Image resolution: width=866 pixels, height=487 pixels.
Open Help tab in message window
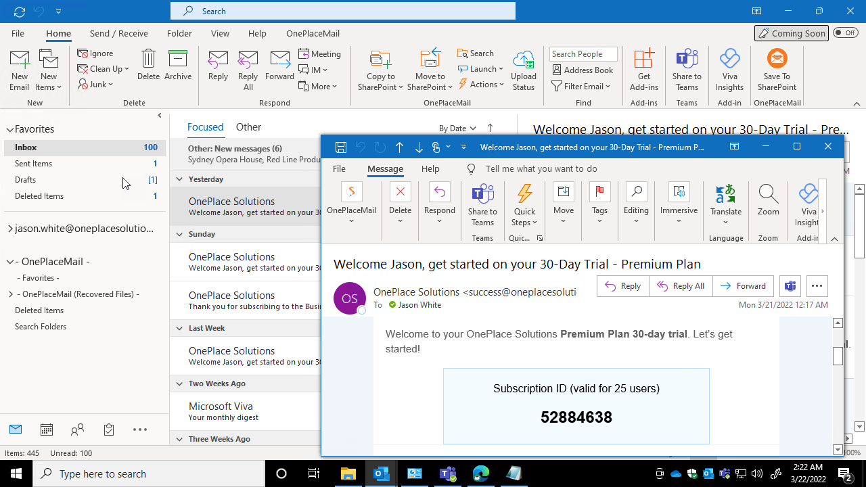430,168
